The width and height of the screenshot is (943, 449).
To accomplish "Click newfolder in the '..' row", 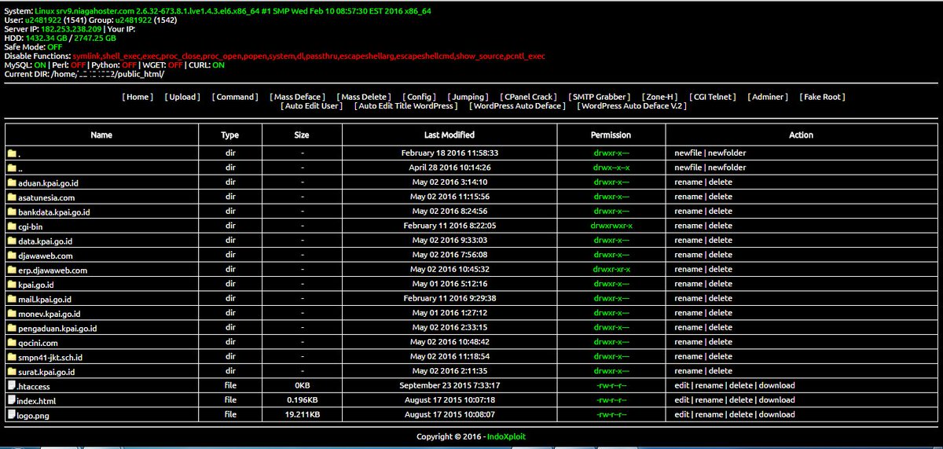I will (727, 168).
